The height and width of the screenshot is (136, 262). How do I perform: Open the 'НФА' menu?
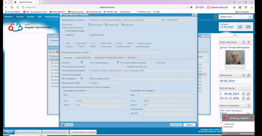[40, 17]
